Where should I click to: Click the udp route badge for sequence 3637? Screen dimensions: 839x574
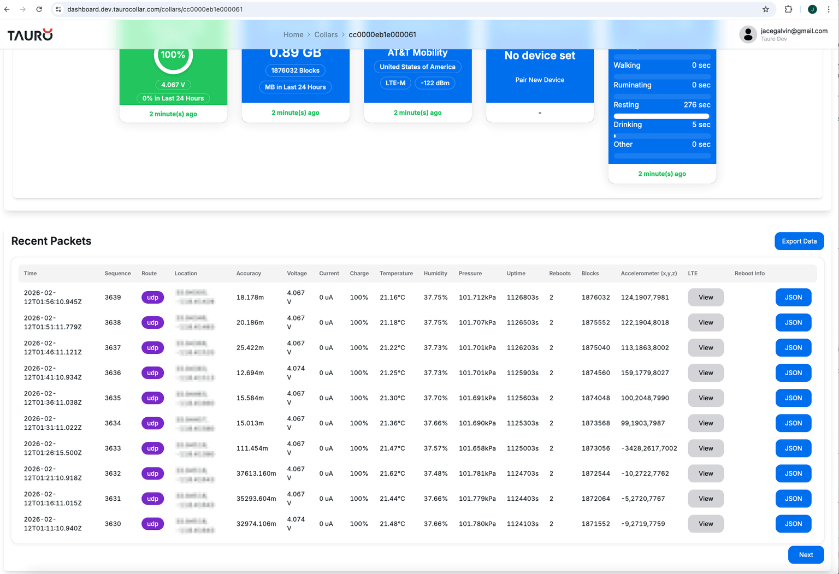coord(152,347)
